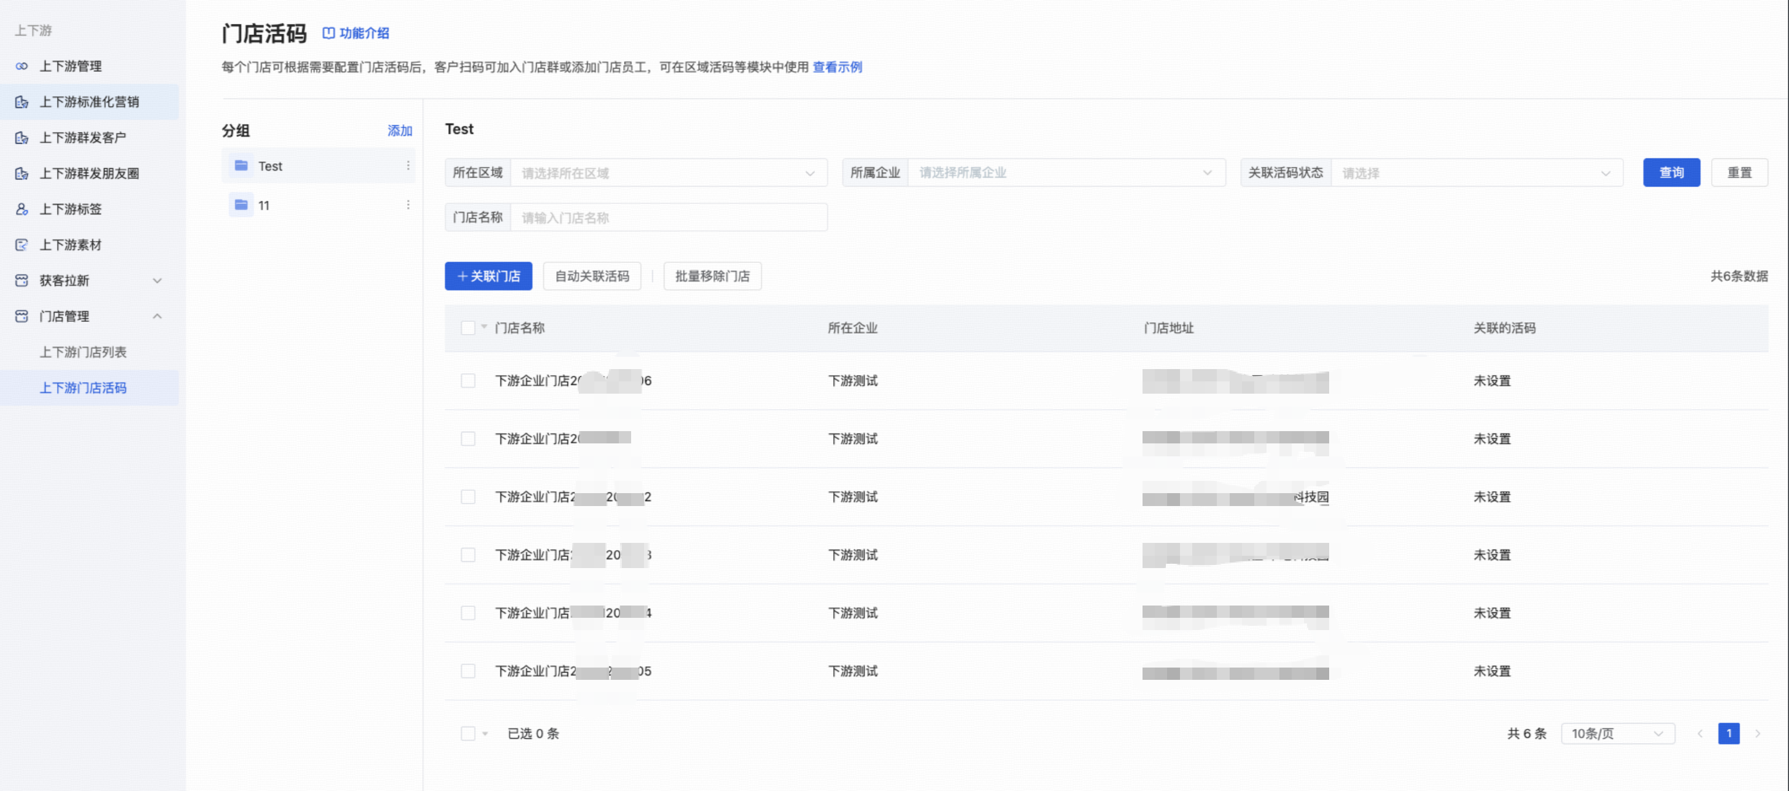The width and height of the screenshot is (1789, 791).
Task: Open the 查看示例 link
Action: tap(837, 68)
